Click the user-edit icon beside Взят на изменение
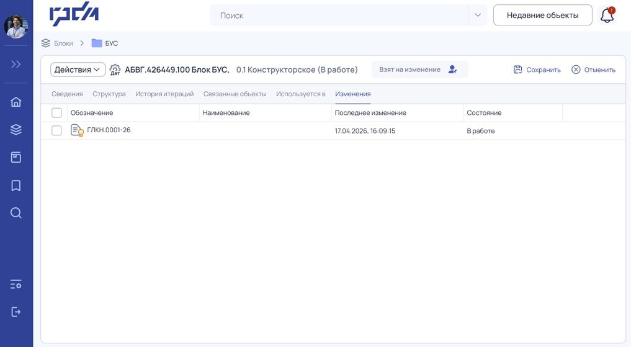631x347 pixels. click(453, 70)
